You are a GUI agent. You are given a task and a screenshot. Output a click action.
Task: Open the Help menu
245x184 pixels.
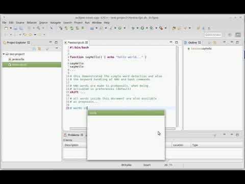click(107, 22)
